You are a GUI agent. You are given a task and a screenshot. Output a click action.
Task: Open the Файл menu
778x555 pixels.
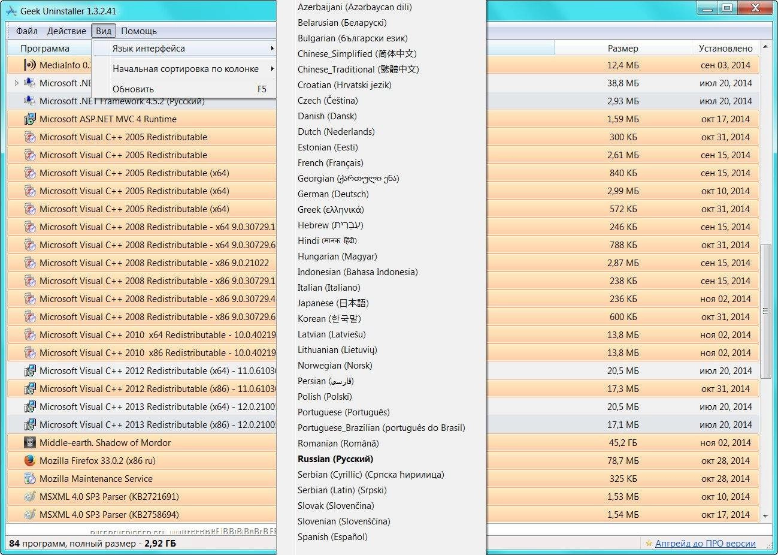coord(27,31)
